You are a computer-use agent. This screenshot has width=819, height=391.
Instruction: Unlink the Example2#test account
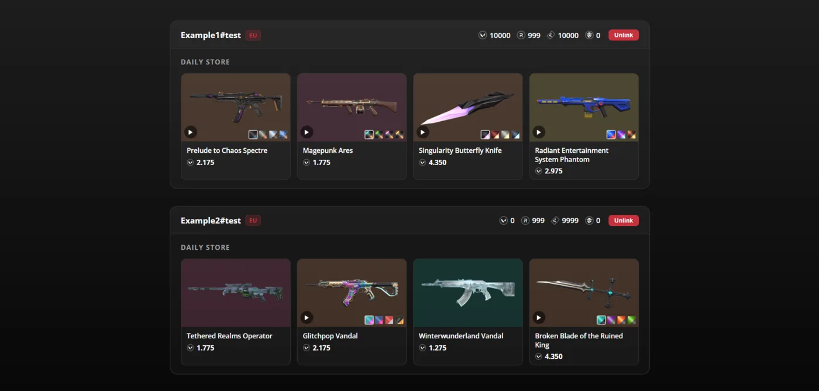[x=624, y=221]
